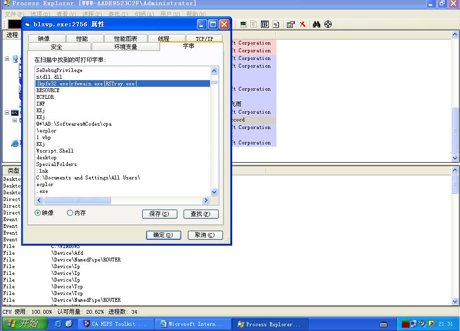
Task: Select the SpecialFolders string
Action: (x=56, y=164)
